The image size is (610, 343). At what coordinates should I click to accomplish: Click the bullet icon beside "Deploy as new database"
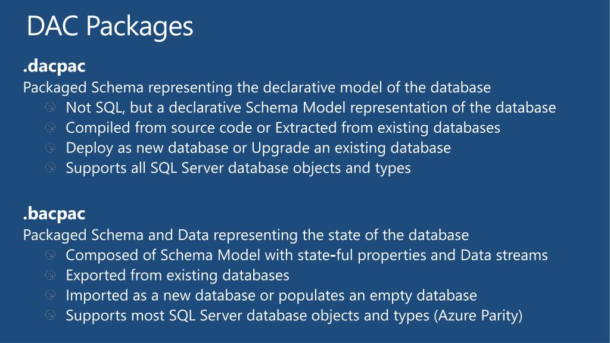tap(50, 148)
